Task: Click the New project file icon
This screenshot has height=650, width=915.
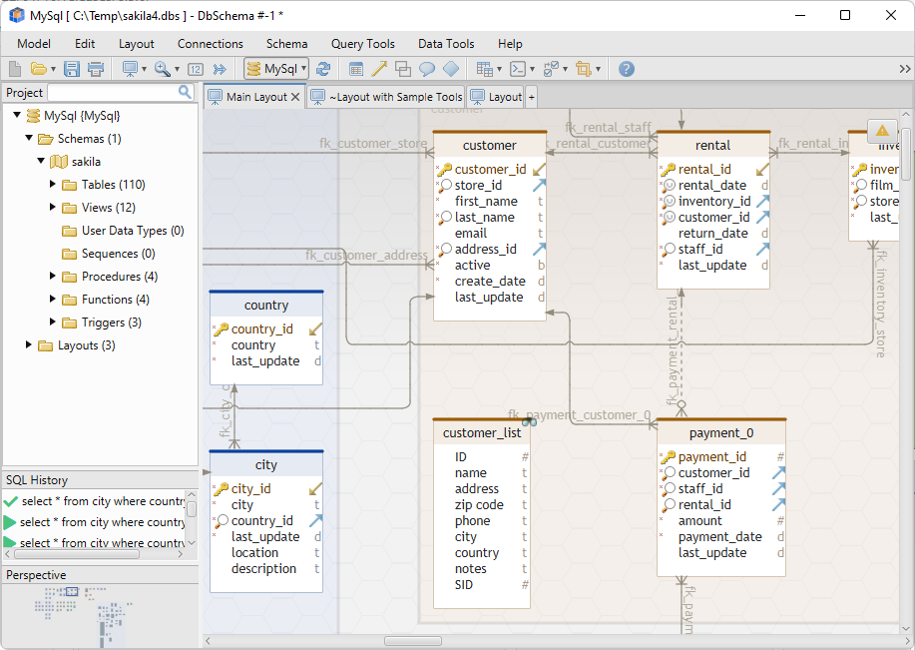Action: coord(15,69)
